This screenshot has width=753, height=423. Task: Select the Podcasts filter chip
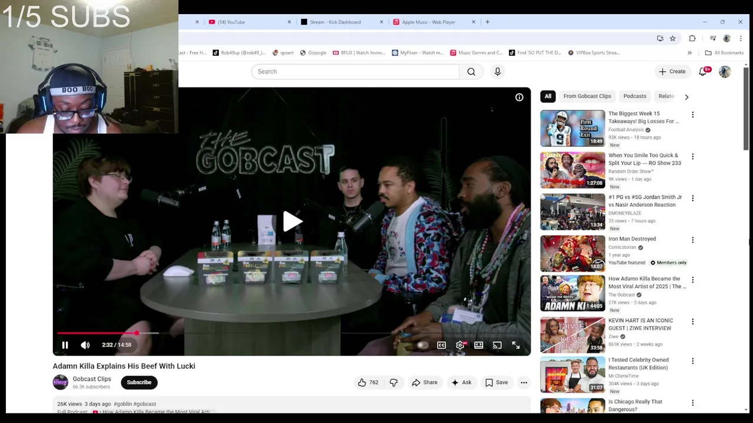[635, 96]
